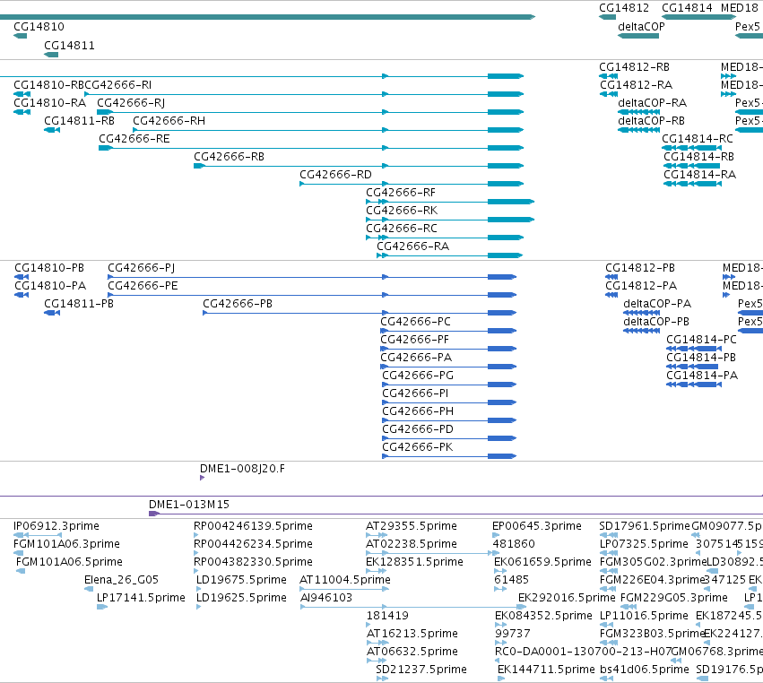This screenshot has width=763, height=683.
Task: Open the CG14810-RA transcript label
Action: (49, 103)
